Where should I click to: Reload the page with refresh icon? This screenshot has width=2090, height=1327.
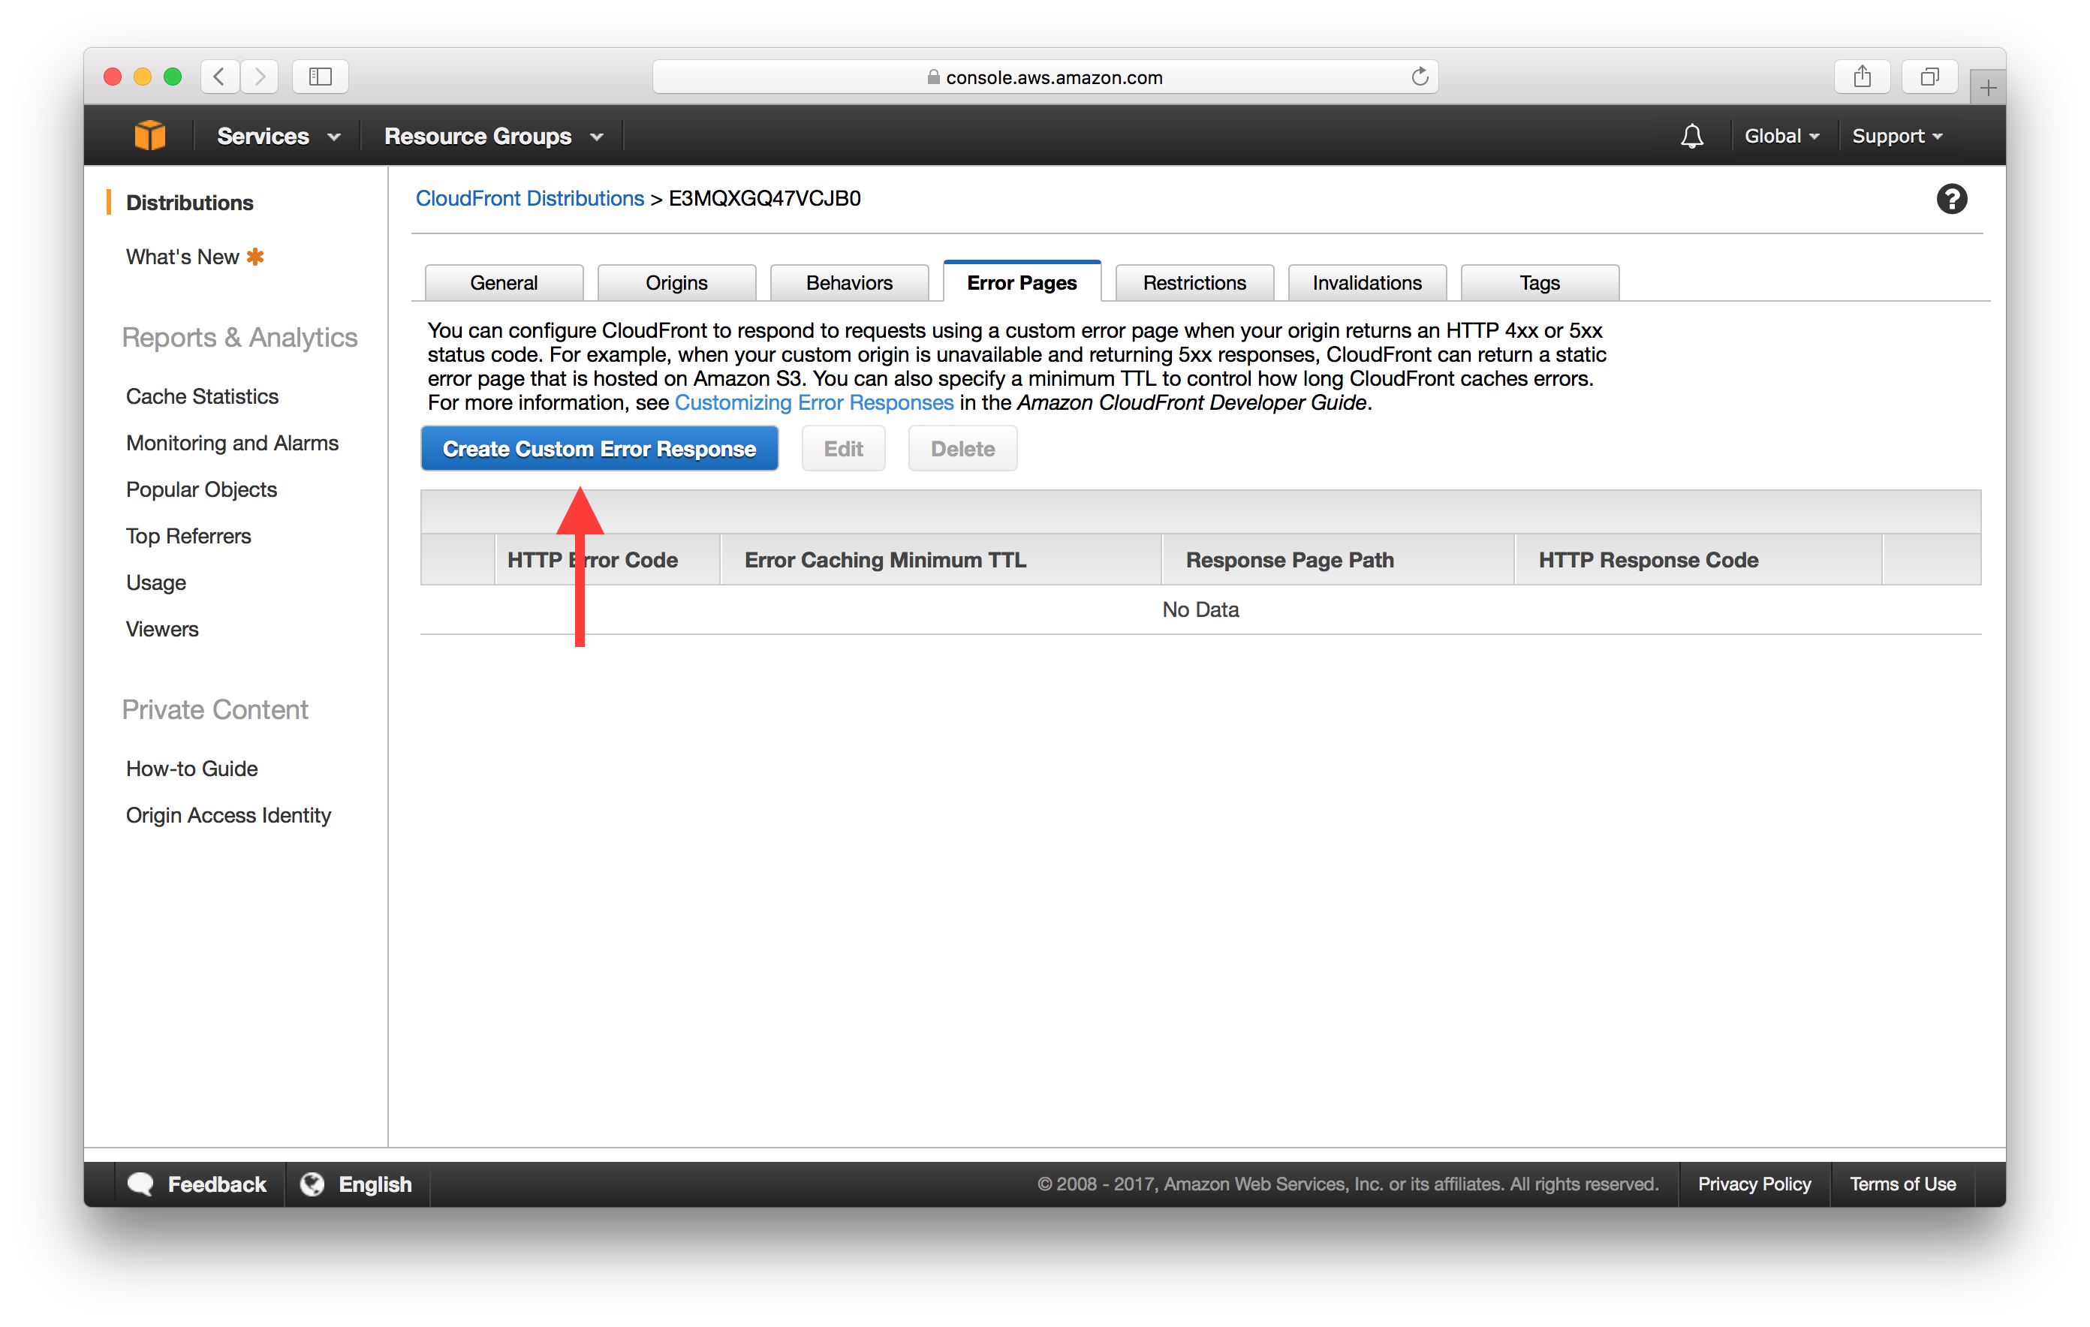pyautogui.click(x=1419, y=77)
